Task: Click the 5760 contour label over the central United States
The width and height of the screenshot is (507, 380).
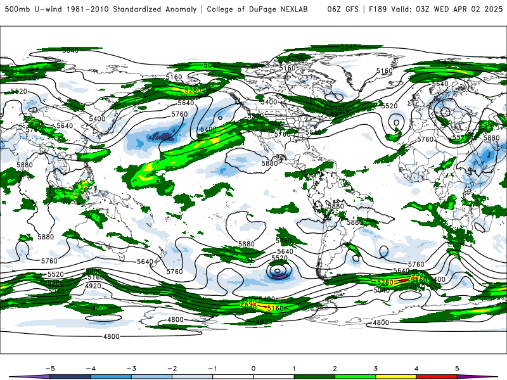Action: click(x=282, y=134)
